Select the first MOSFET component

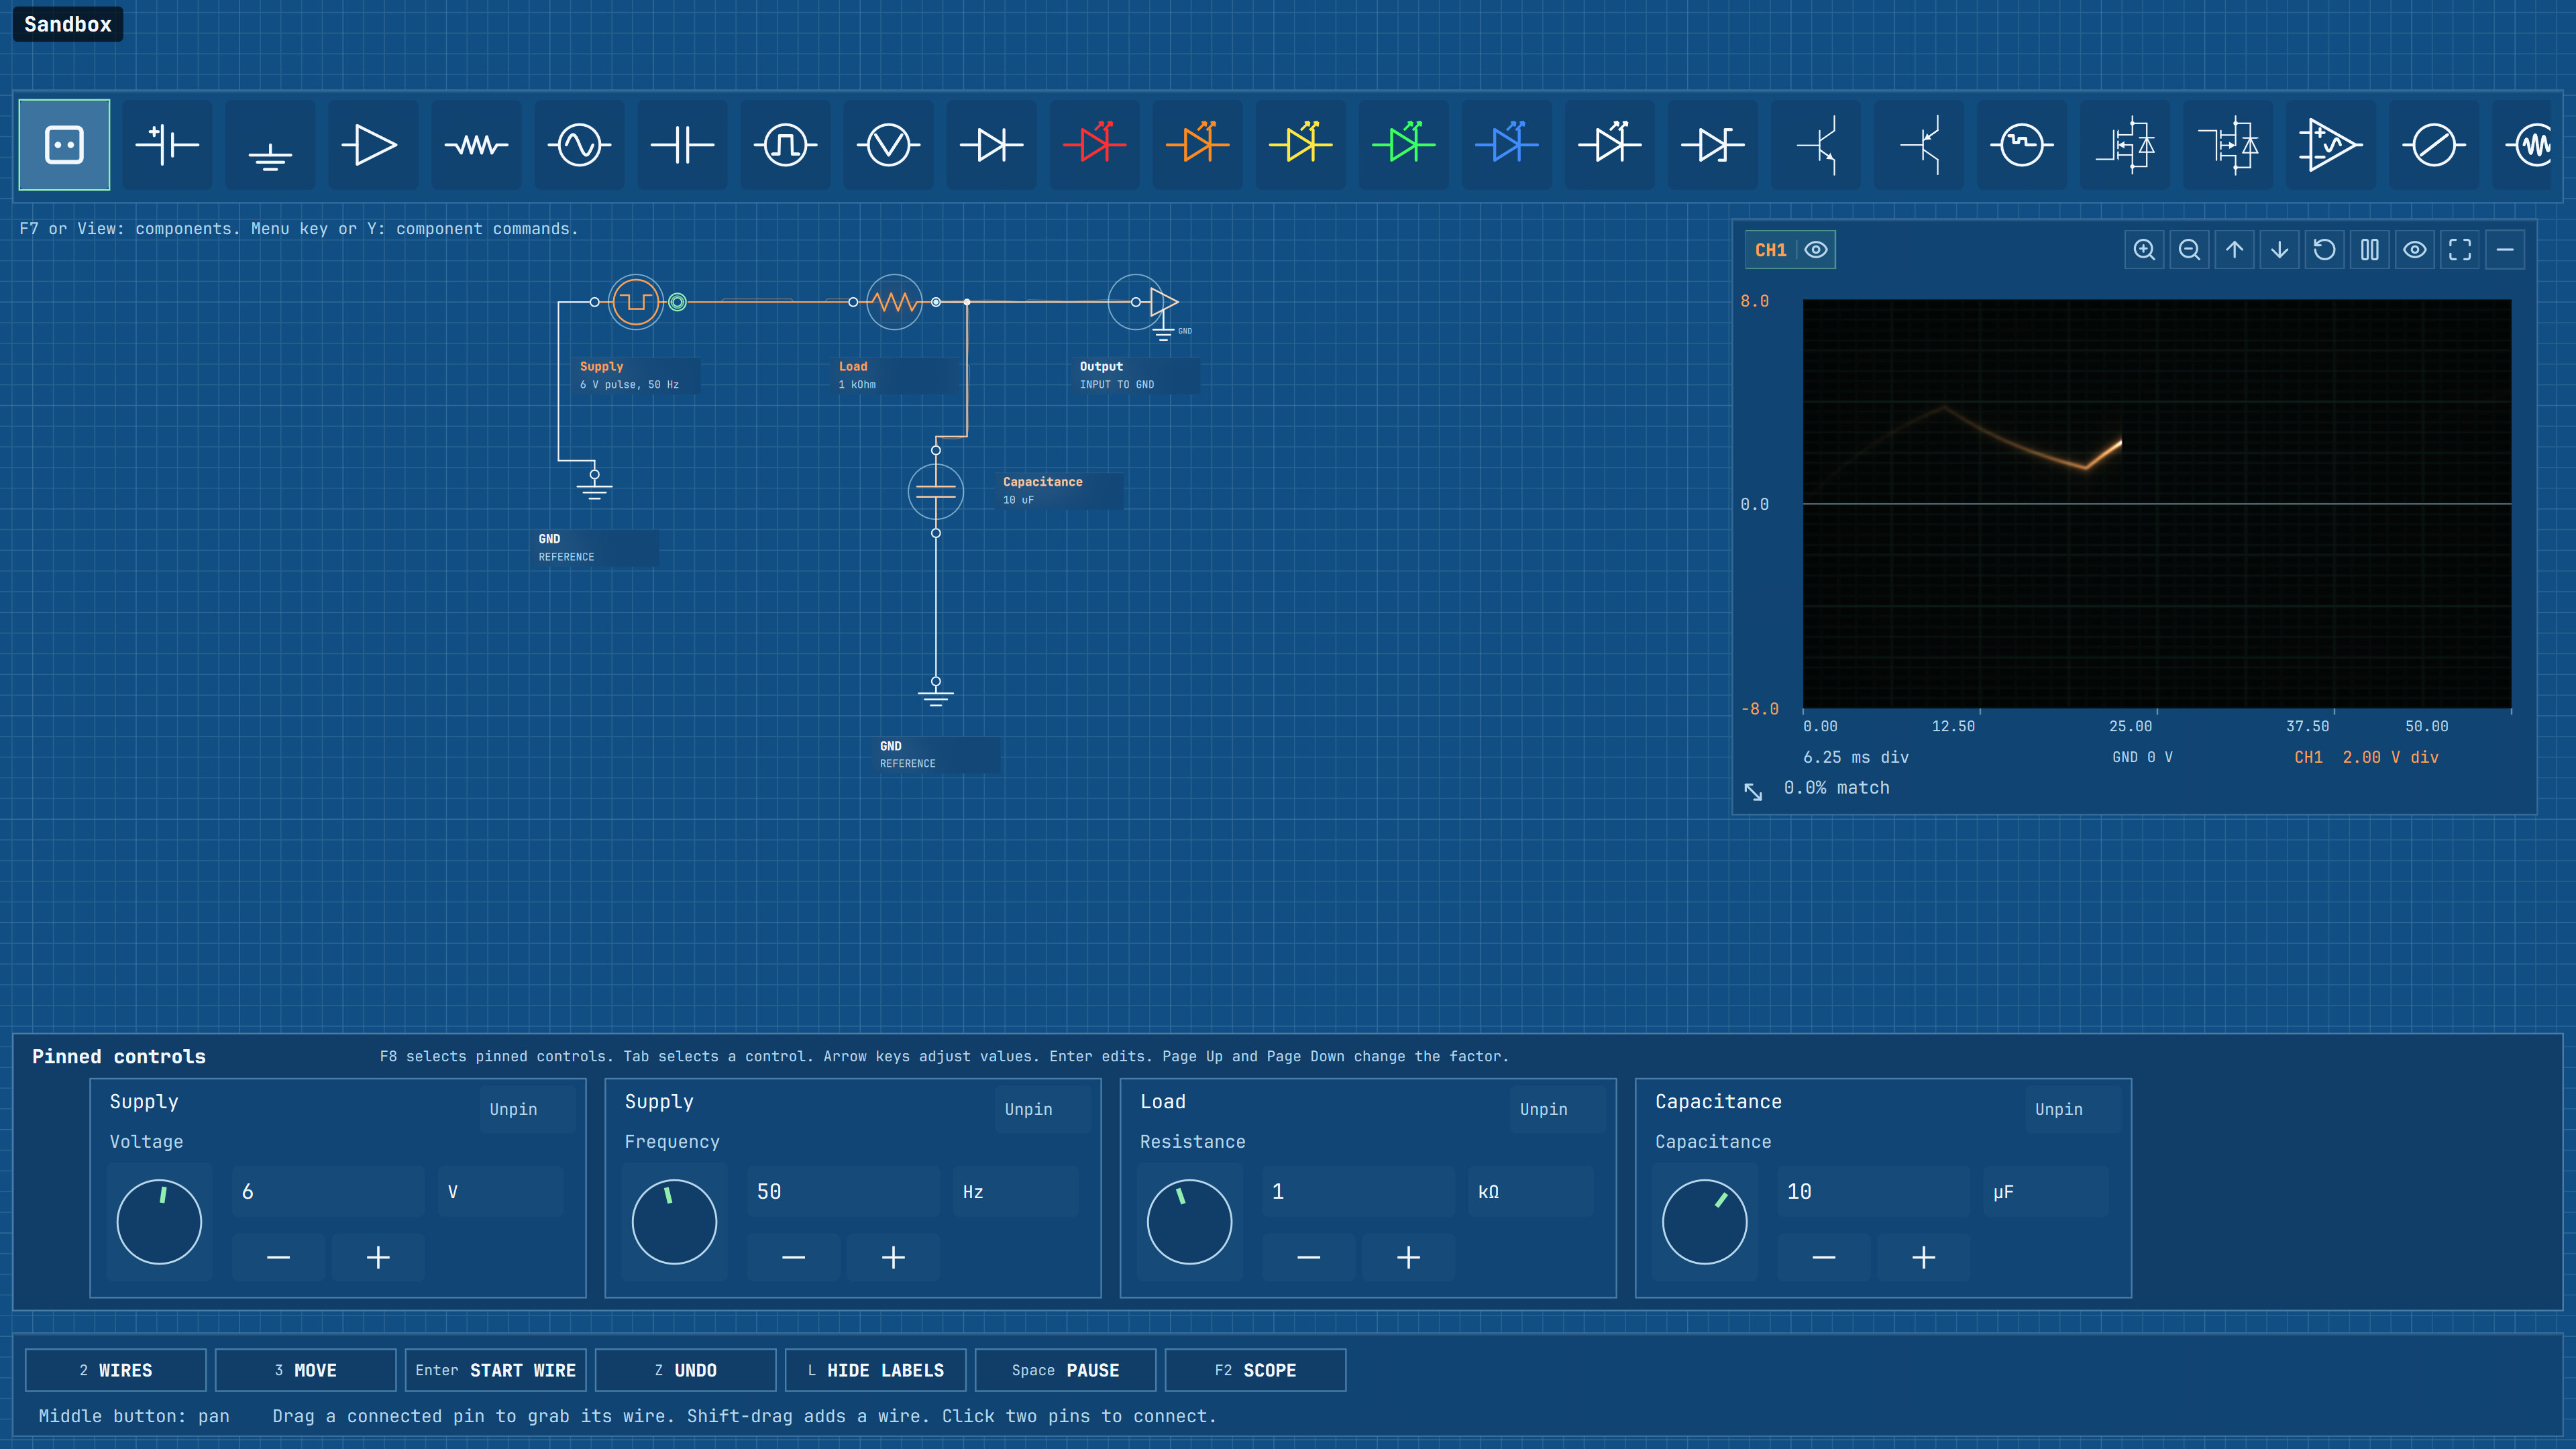[2124, 145]
